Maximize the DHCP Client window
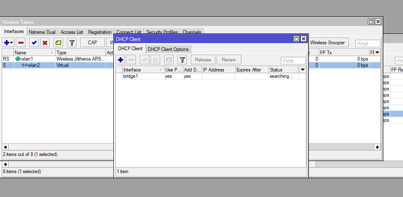This screenshot has height=197, width=403. (297, 39)
